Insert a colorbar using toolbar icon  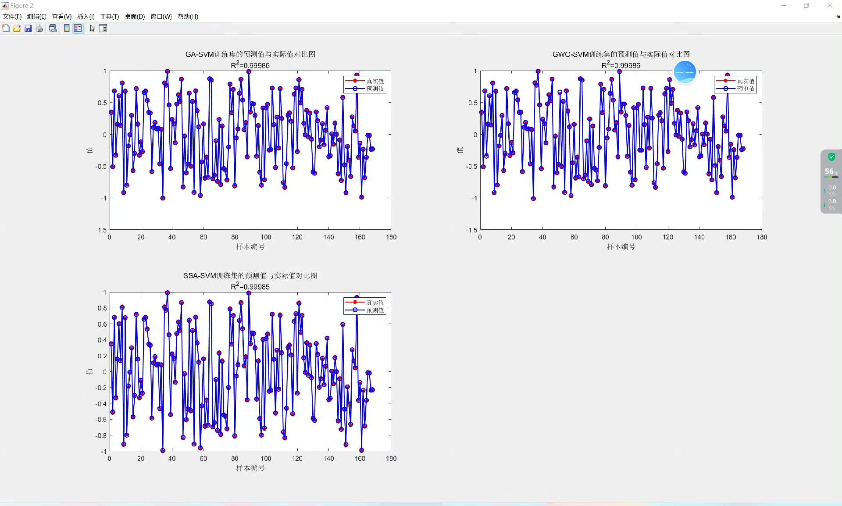point(67,29)
